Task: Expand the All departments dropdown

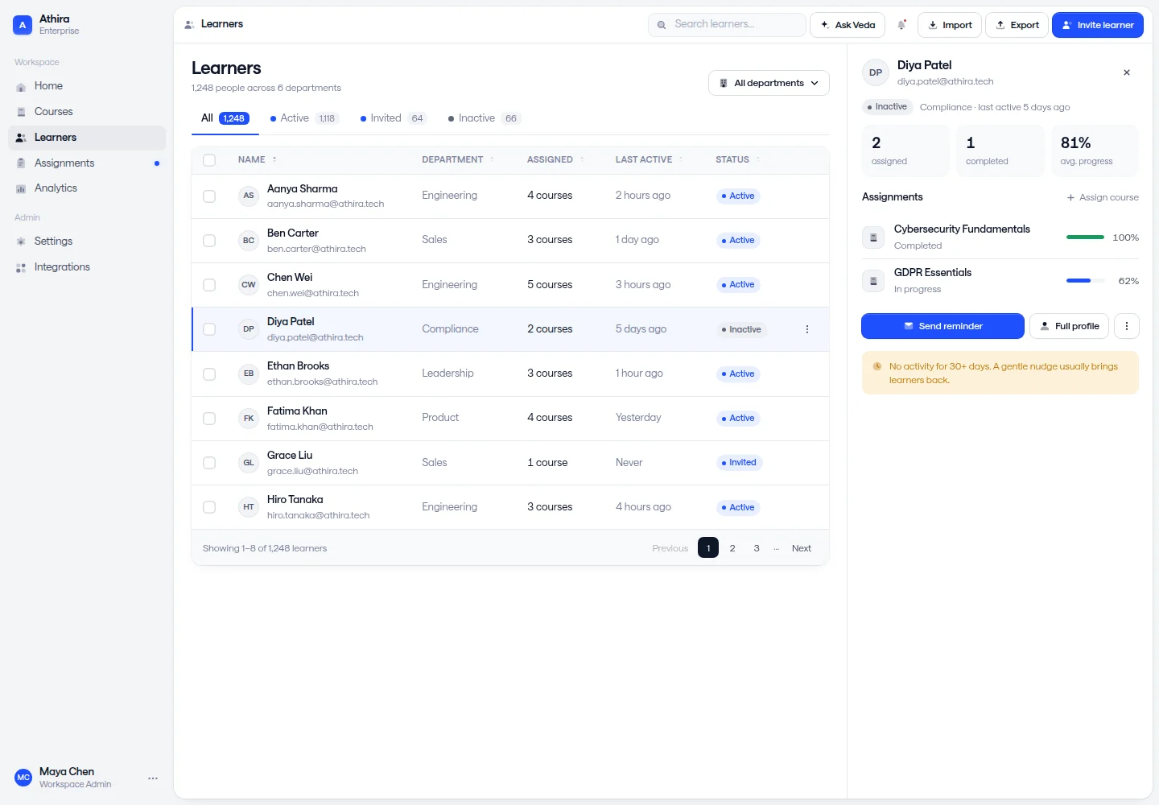Action: [x=769, y=83]
